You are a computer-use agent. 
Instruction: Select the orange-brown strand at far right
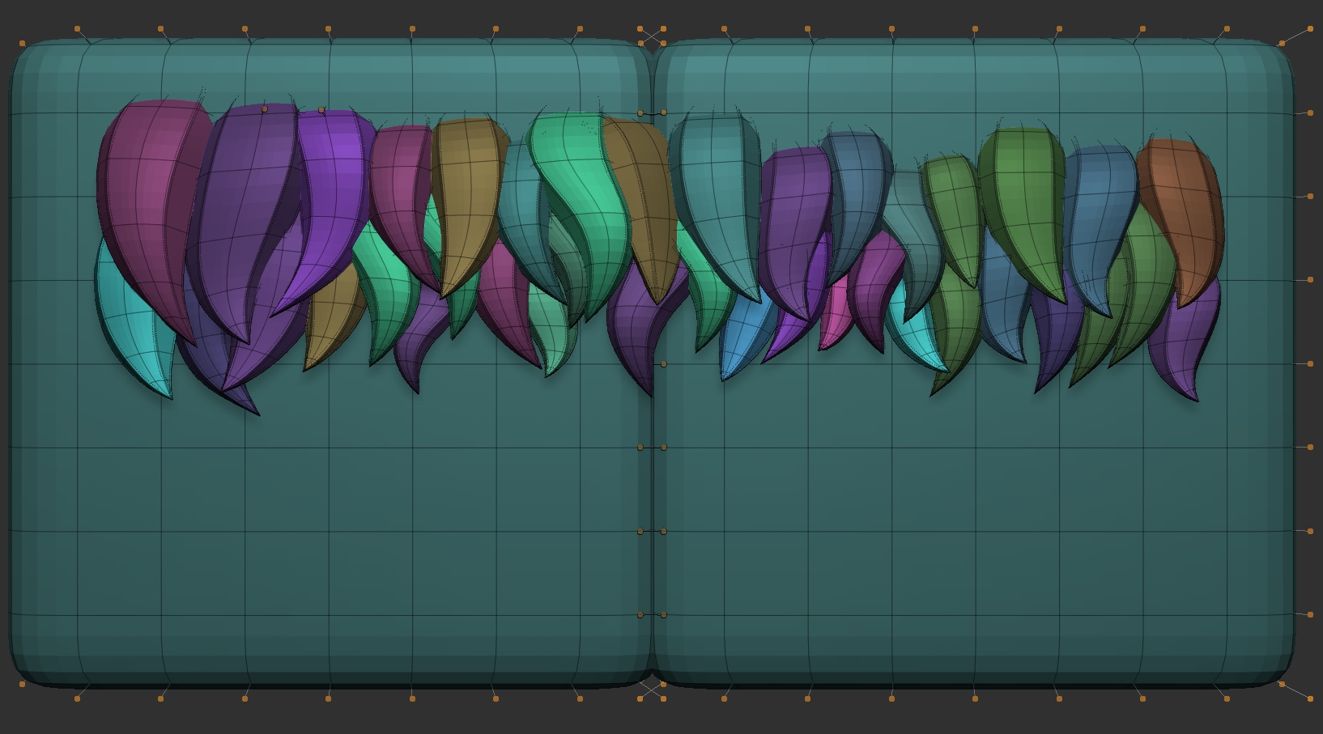tap(1182, 210)
